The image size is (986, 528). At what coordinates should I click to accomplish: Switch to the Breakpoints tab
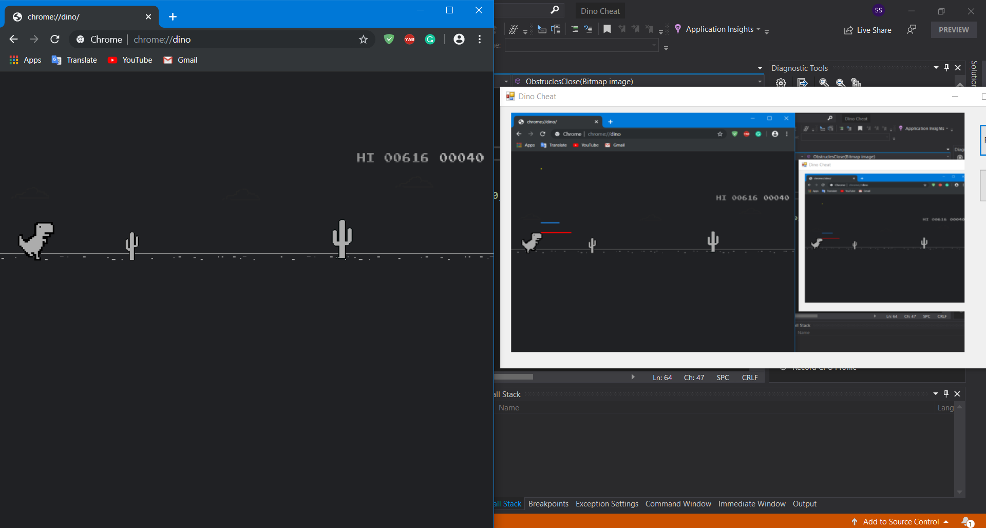(548, 504)
